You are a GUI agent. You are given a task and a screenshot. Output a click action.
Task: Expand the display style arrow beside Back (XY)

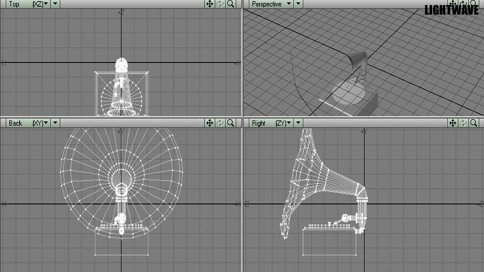pyautogui.click(x=55, y=123)
